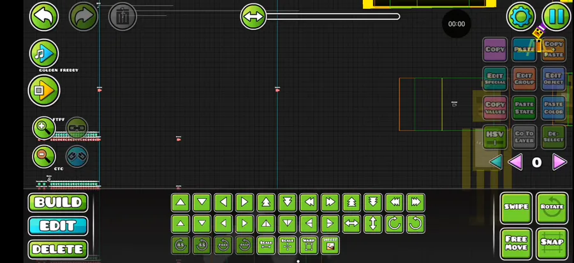Toggle Swipe mode
This screenshot has width=574, height=263.
(516, 208)
